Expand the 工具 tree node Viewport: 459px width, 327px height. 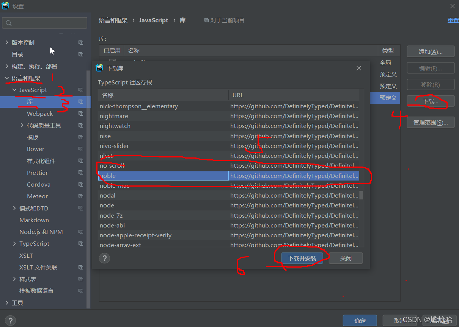pos(7,303)
